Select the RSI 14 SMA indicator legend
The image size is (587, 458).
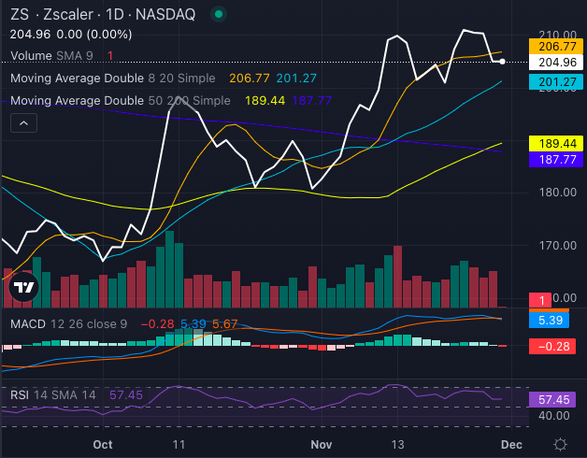click(54, 395)
